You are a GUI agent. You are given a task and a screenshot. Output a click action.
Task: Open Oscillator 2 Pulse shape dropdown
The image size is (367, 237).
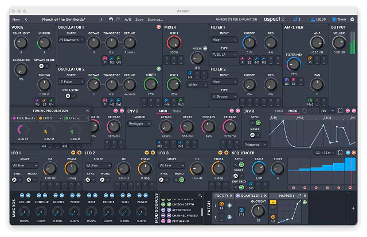pyautogui.click(x=71, y=81)
